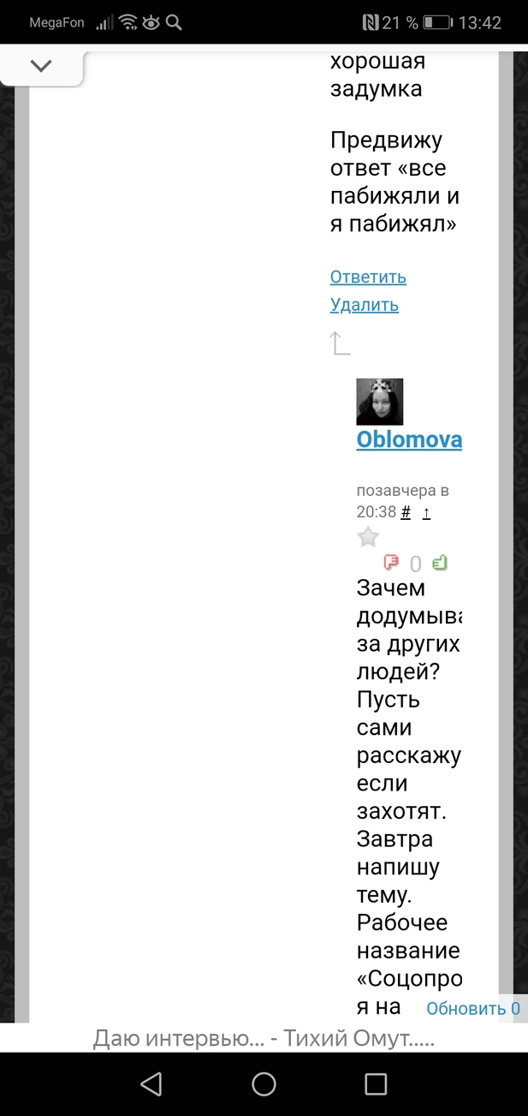Open Oblomova's avatar picture
Screen dimensions: 528x1116
(379, 402)
